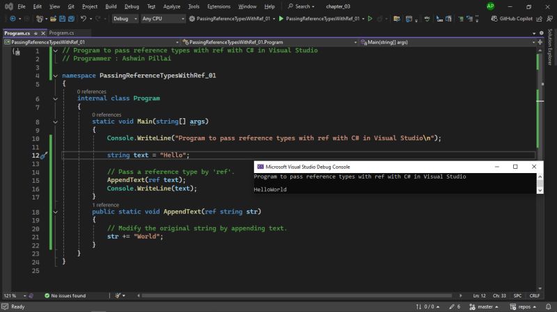Open the Any CPU platform dropdown
557x312 pixels.
163,19
